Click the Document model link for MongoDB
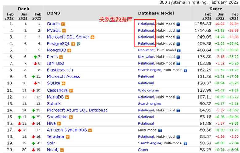The height and width of the screenshot is (153, 240). click(146, 50)
